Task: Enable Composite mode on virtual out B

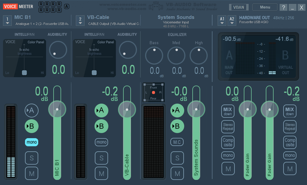Action: pyautogui.click(x=290, y=142)
